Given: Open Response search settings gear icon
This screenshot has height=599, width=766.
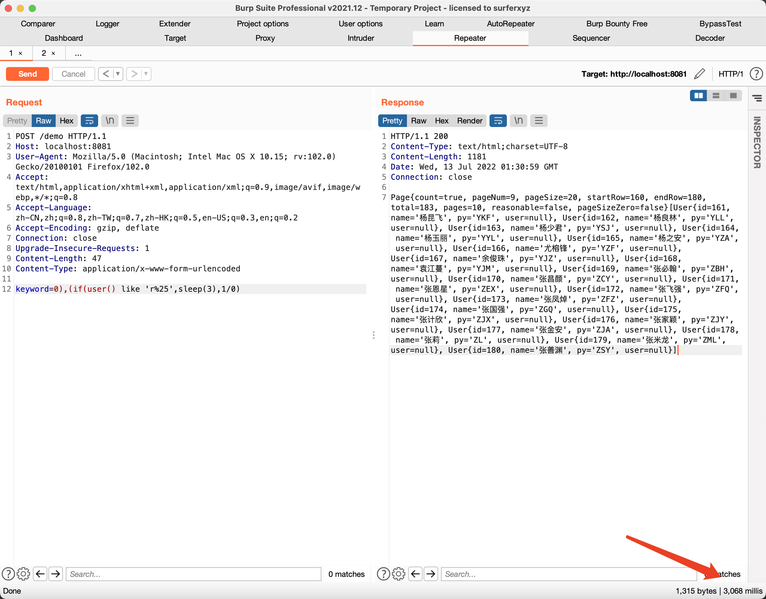Looking at the screenshot, I should pos(399,574).
